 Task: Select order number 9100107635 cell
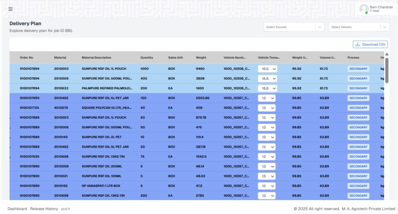30,157
